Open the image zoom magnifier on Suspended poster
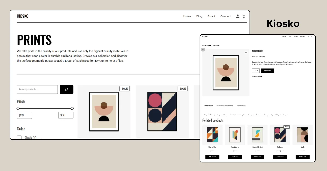 point(246,52)
